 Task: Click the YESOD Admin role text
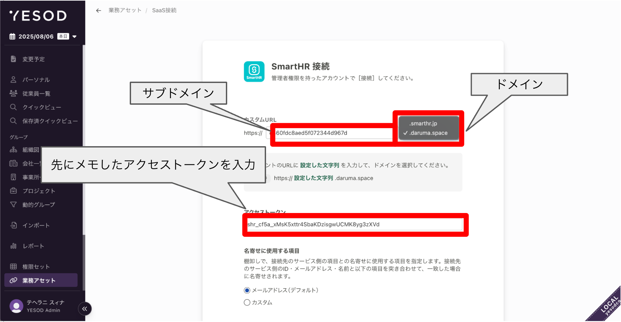point(43,310)
